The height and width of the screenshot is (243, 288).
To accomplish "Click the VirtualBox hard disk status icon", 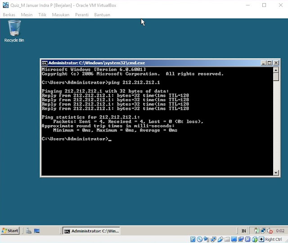I will 193,239.
